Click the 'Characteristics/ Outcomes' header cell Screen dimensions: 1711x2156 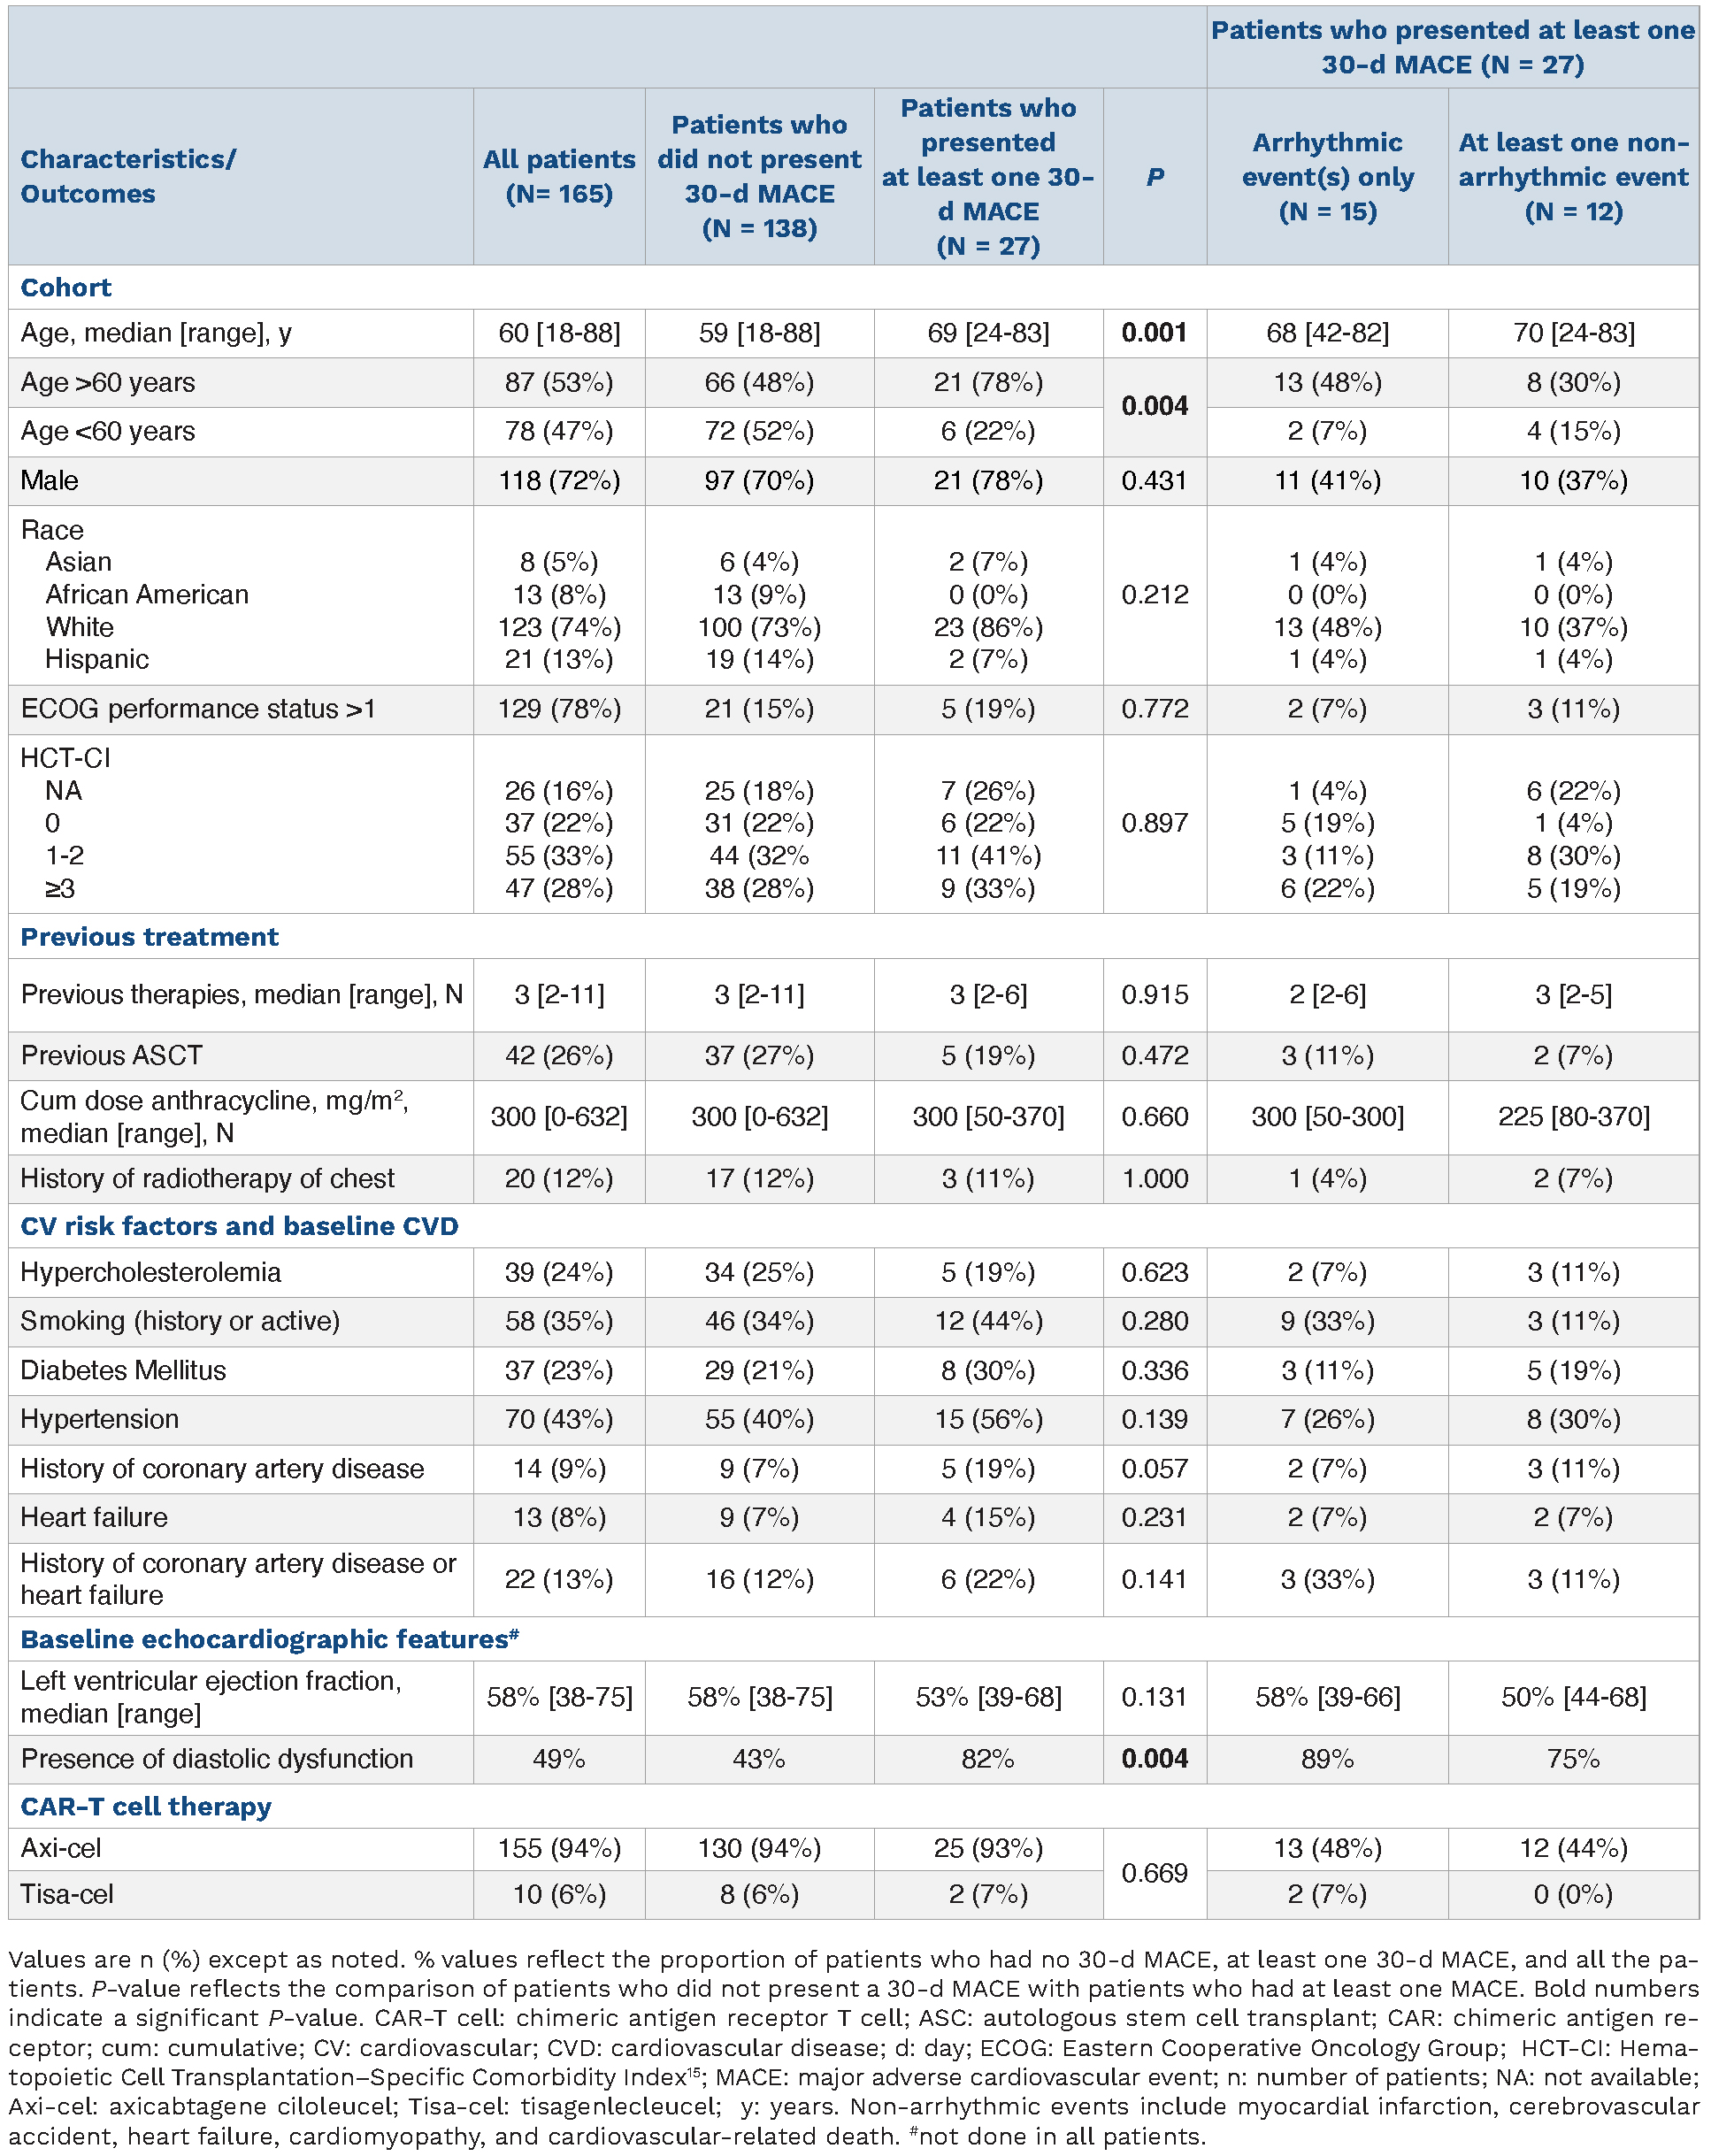point(128,176)
